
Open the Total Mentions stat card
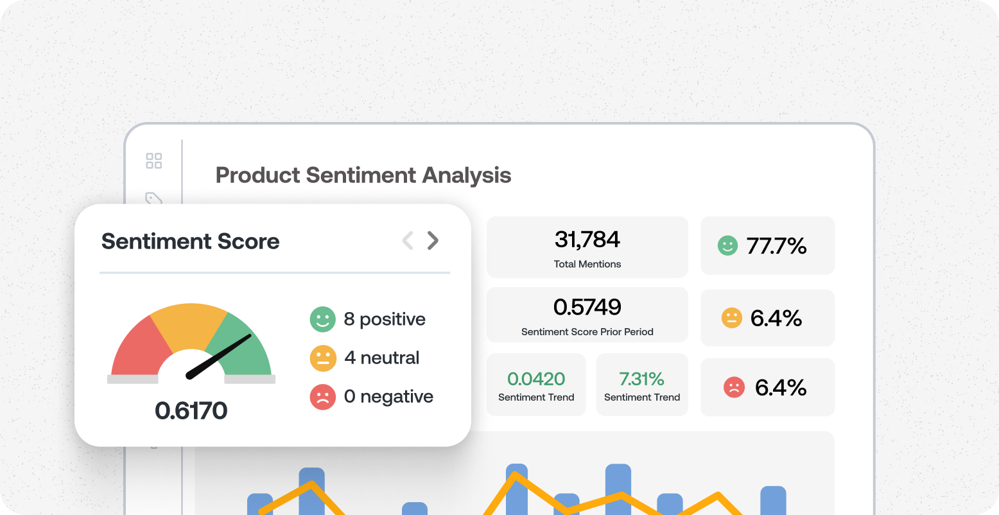click(587, 247)
